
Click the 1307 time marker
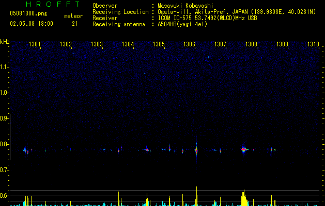pos(220,44)
